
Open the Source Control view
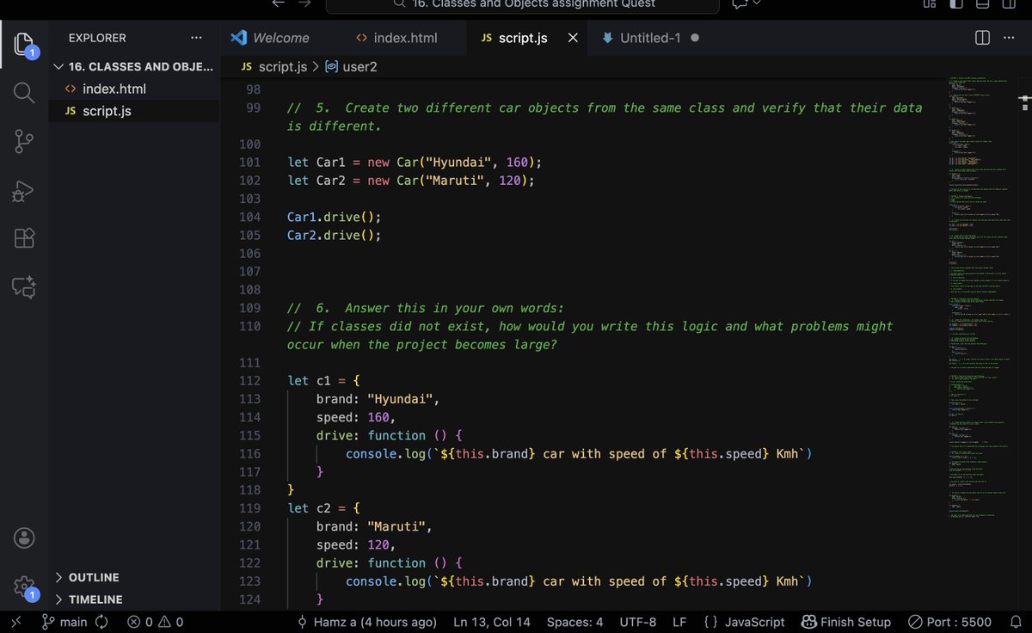point(24,141)
